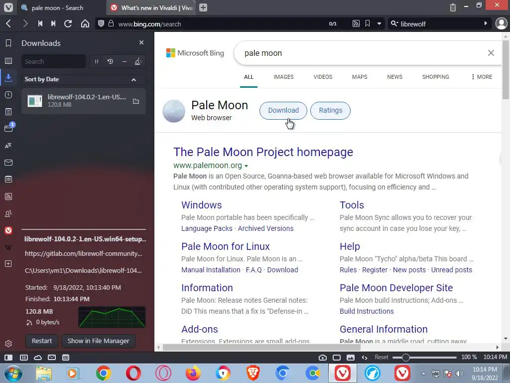Clear all finished downloads

pyautogui.click(x=138, y=61)
